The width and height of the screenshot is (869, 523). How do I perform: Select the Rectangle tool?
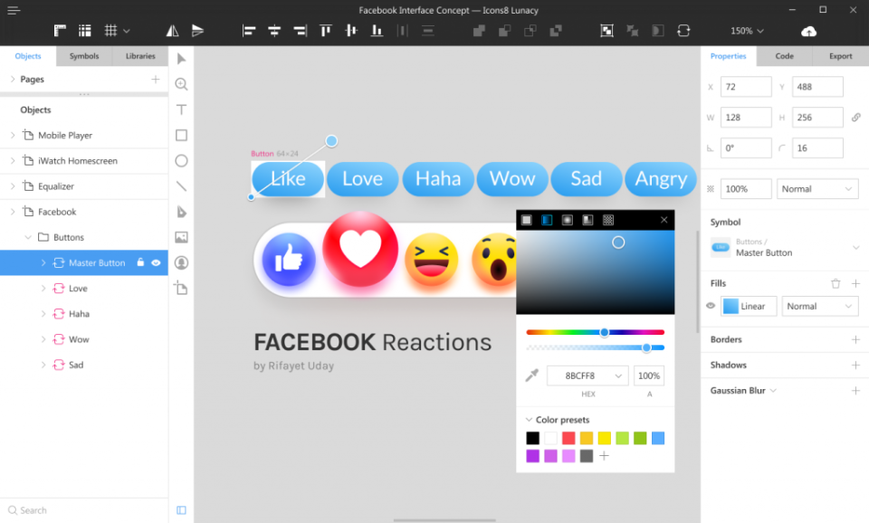(181, 135)
